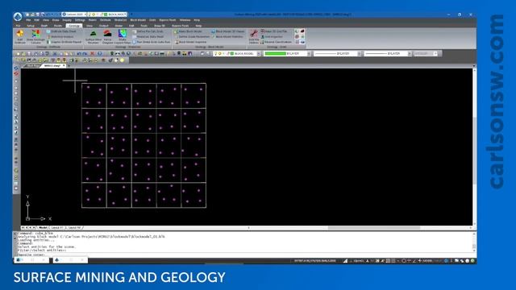The image size is (516, 290).
Task: Open the Window menu
Action: (185, 20)
